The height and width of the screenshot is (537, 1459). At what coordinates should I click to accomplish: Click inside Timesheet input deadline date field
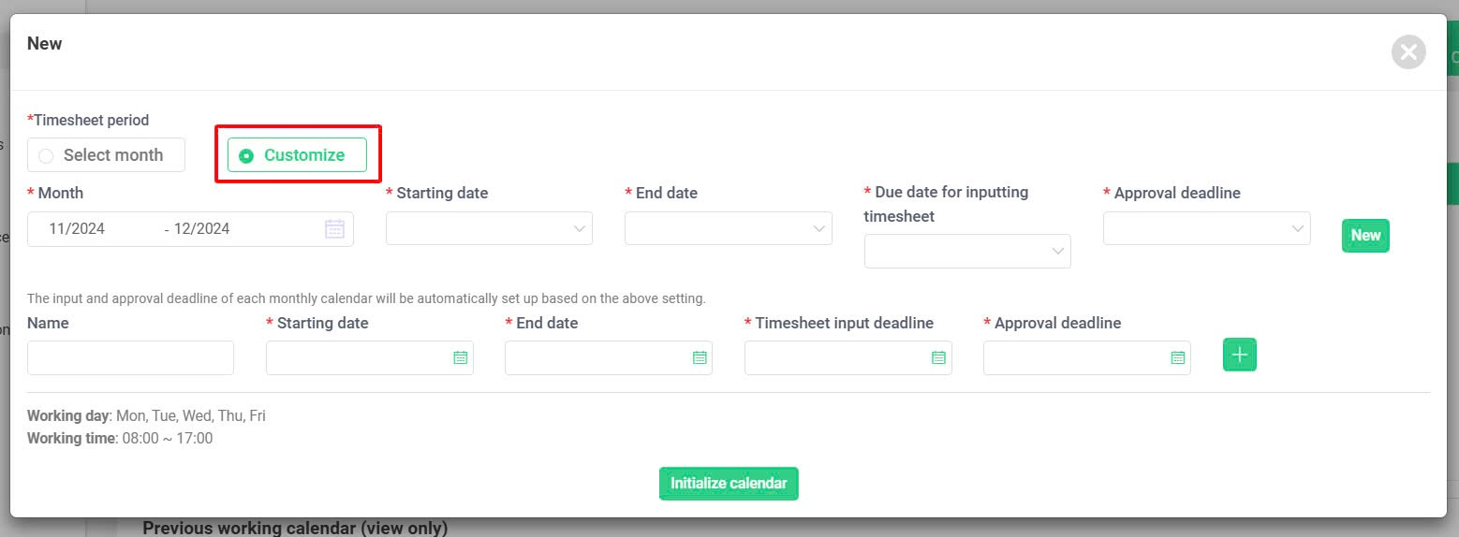coord(847,357)
